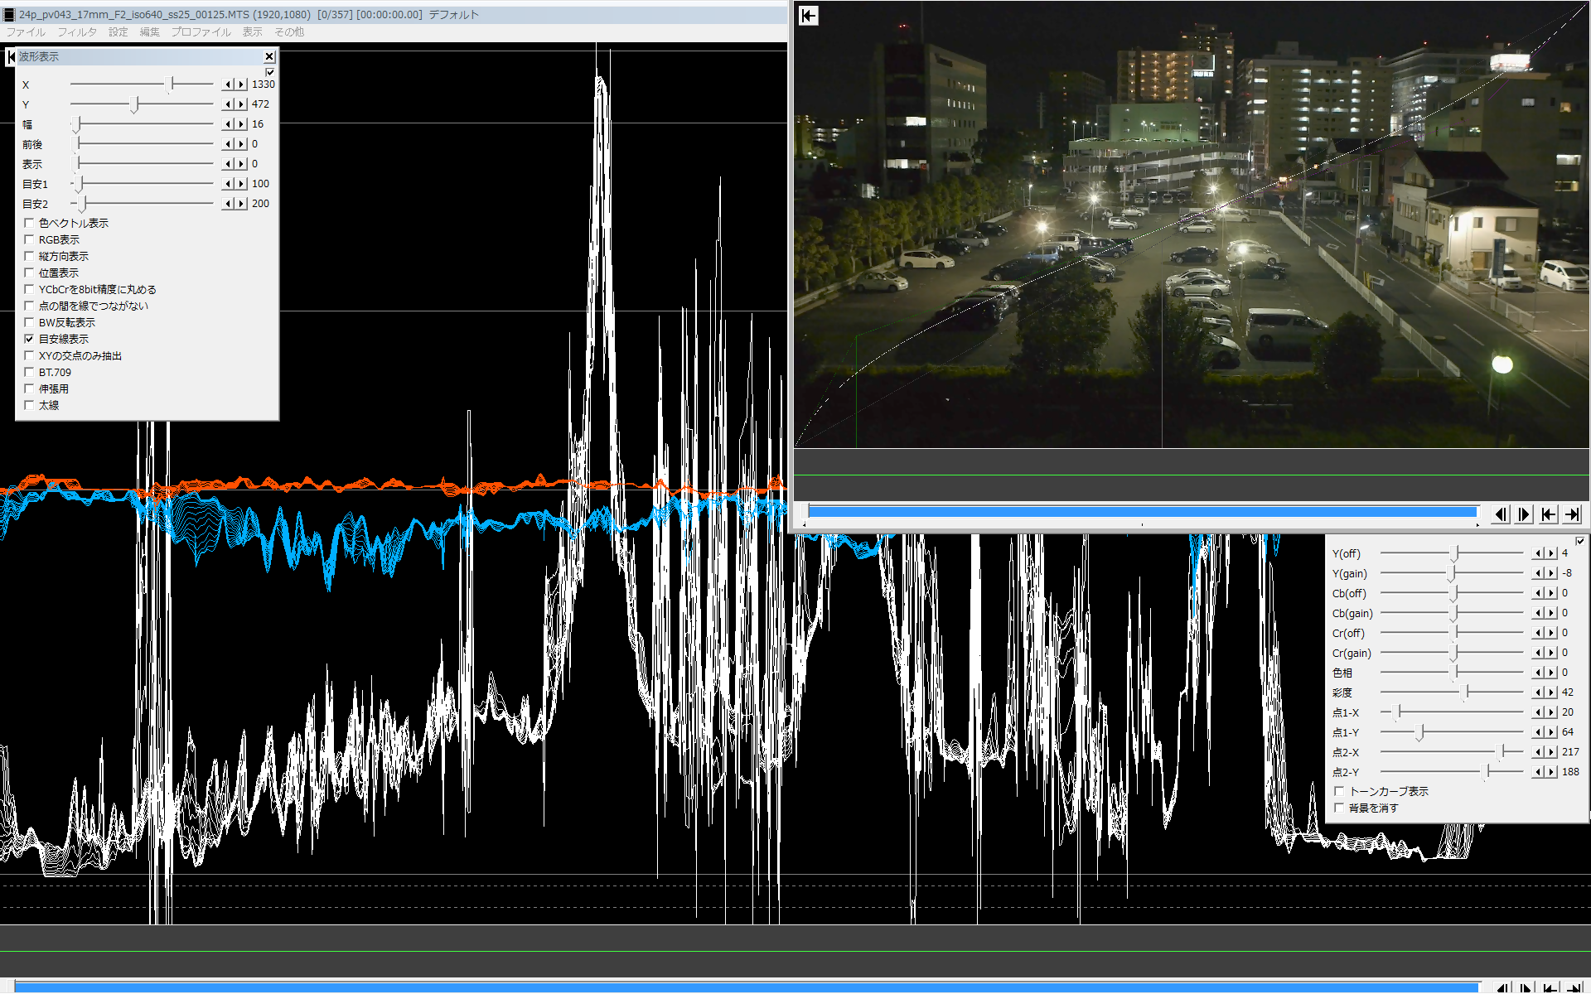The height and width of the screenshot is (994, 1591).
Task: Increase the X value with right arrow
Action: click(241, 84)
